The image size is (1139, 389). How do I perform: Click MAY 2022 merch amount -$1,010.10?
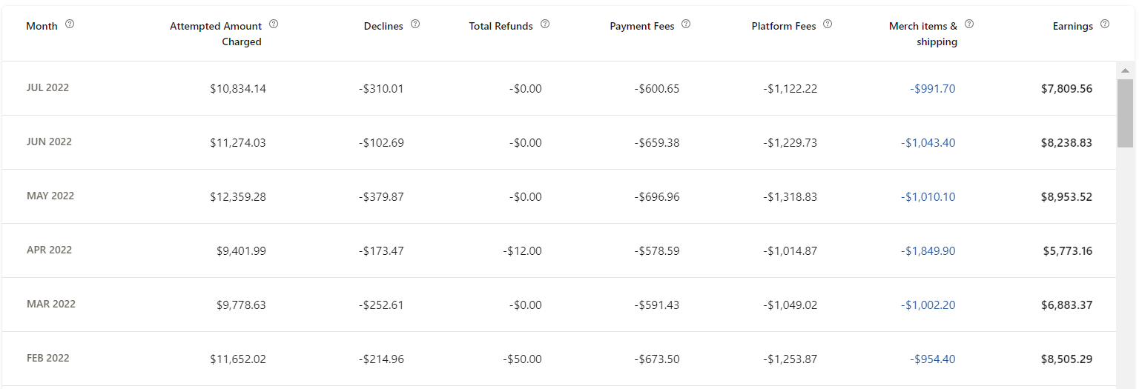point(928,197)
